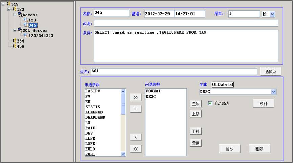Click the 选择点 button
This screenshot has height=163, width=293.
(270, 72)
